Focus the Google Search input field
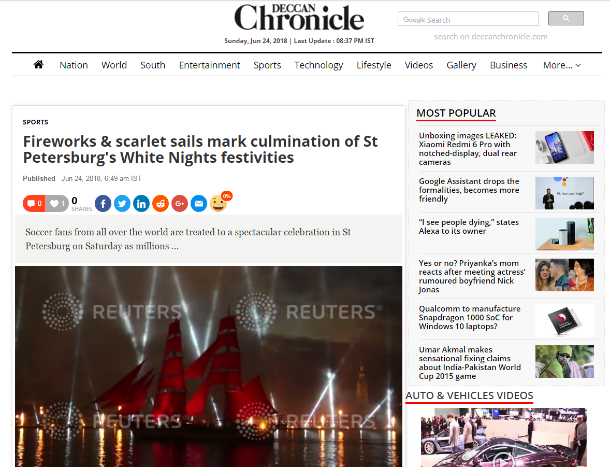Screen dimensions: 610x467 tap(468, 19)
